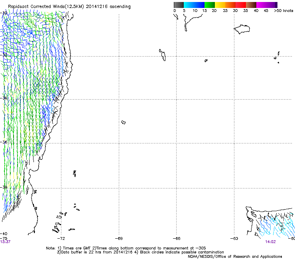The image size is (295, 259).
Task: Click the '-63' longitude label
Action: point(234,239)
